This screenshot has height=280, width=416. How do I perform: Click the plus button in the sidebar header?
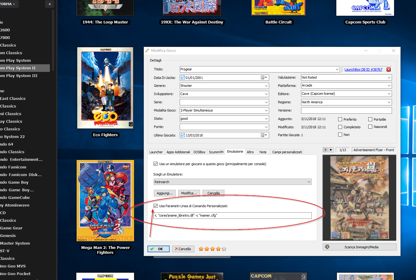[50, 4]
